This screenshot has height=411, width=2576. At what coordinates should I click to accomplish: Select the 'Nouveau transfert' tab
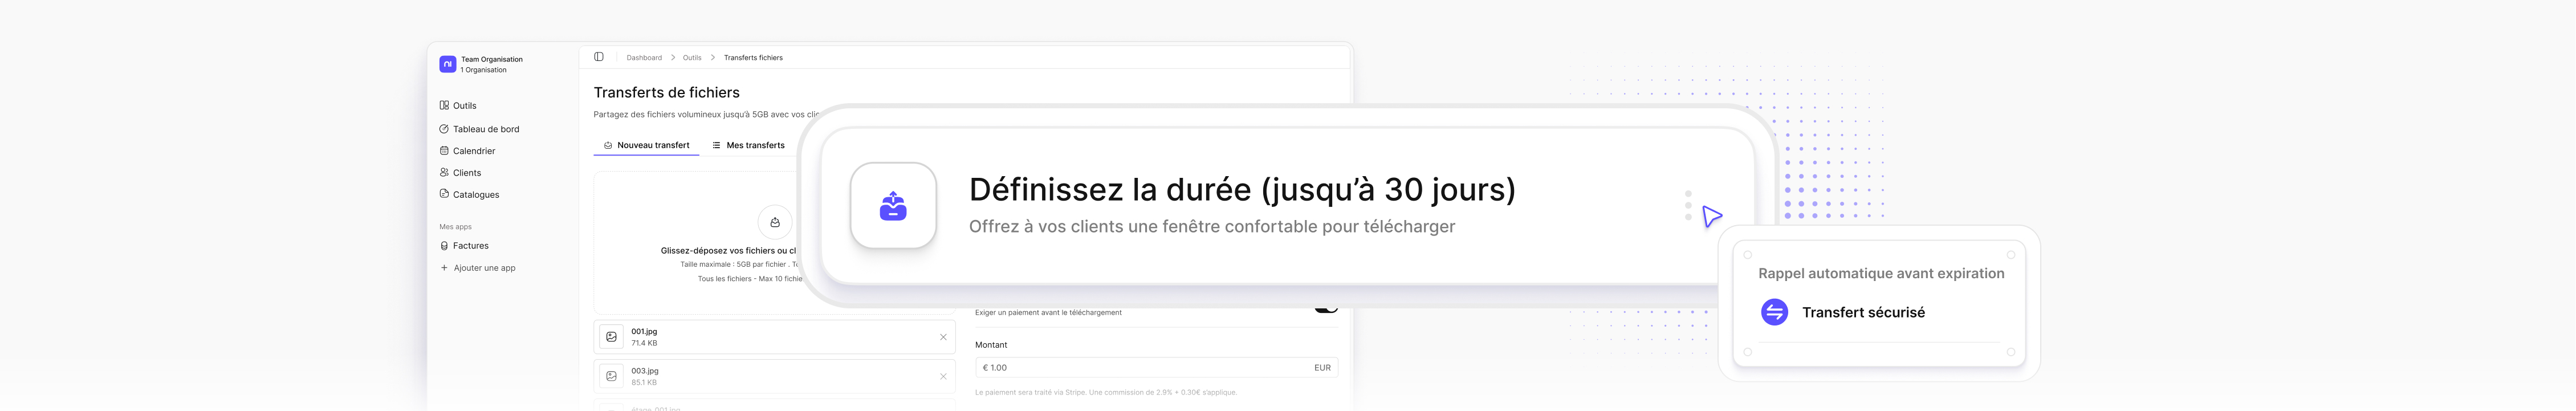[x=647, y=144]
